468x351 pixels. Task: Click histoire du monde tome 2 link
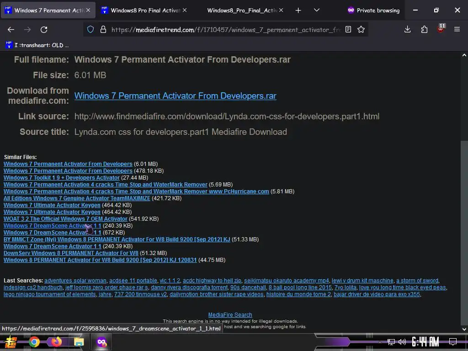tap(298, 294)
